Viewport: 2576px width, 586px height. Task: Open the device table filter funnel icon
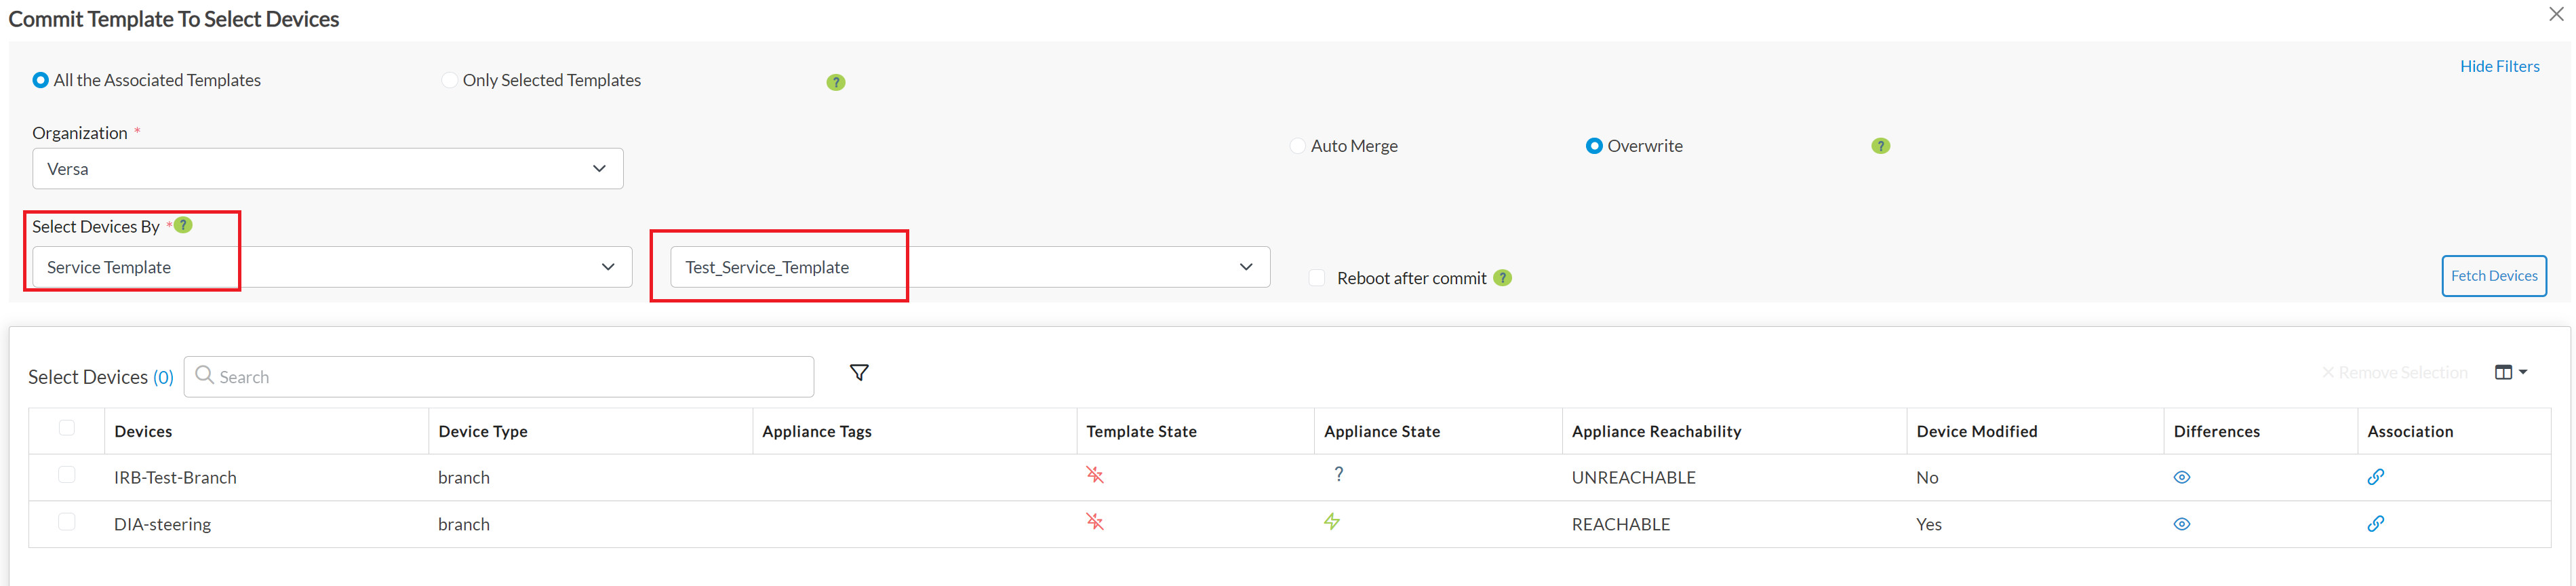coord(859,373)
